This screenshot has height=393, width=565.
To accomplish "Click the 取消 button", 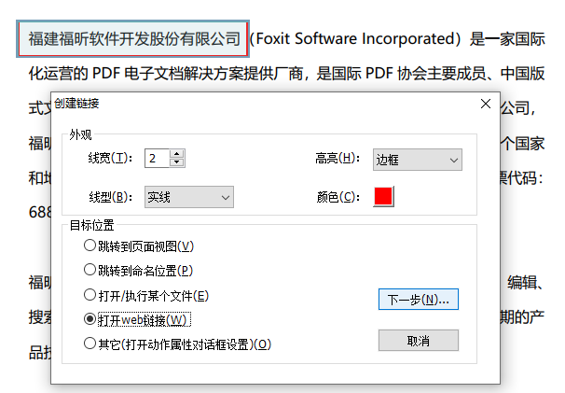I will 418,341.
